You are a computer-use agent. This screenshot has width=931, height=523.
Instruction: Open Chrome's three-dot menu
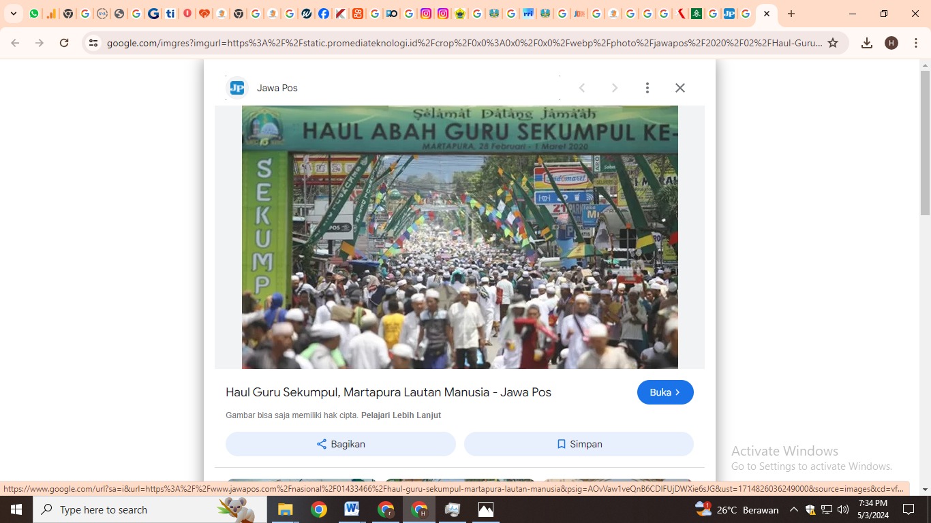pos(915,43)
